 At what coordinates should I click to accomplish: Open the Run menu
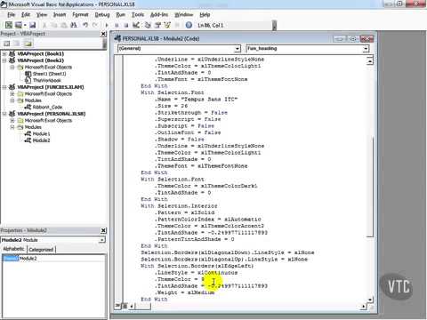[120, 14]
